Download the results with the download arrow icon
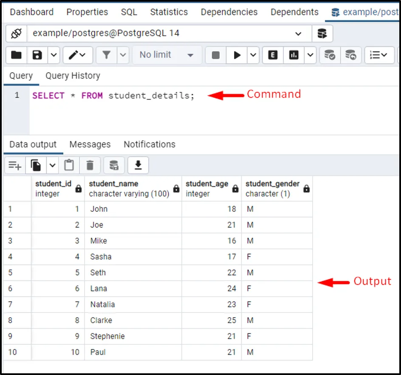This screenshot has width=401, height=375. [x=138, y=165]
